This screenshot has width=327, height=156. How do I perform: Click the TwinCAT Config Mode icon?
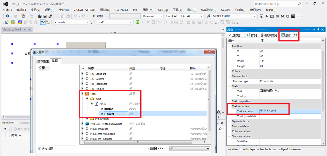click(20, 22)
